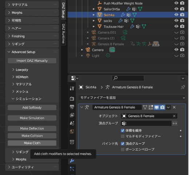Screen dimensions: 189x175
Task: Collapse the Advanced Setup panel
Action: tap(9, 52)
